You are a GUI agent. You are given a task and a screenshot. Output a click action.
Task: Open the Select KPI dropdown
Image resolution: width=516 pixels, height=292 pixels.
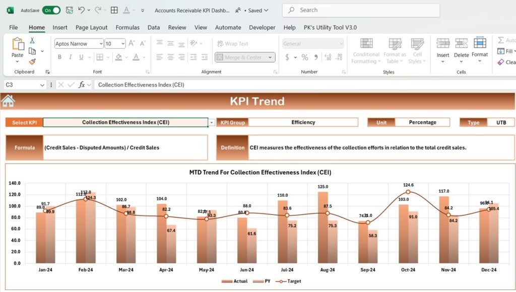pos(212,122)
